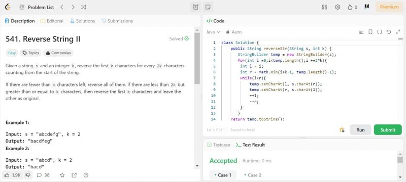Click the green Submit button

click(x=388, y=130)
